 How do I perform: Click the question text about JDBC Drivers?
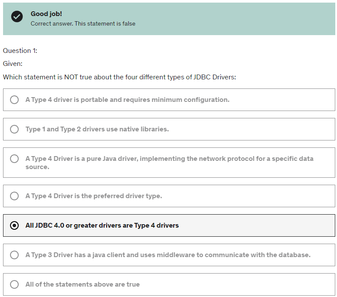119,77
